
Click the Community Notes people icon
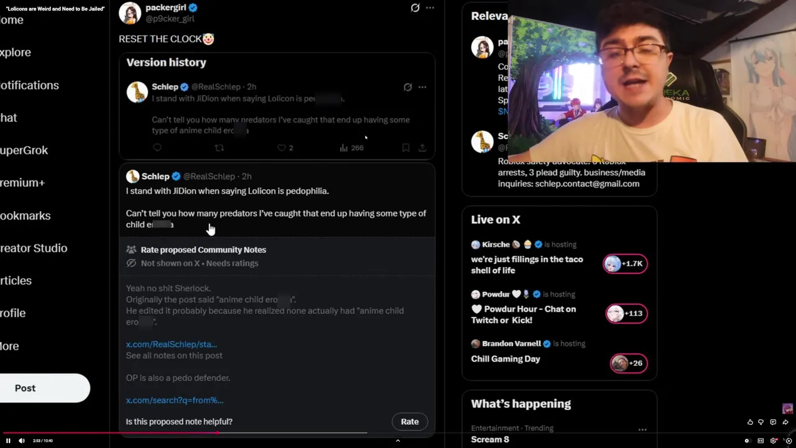coord(131,250)
